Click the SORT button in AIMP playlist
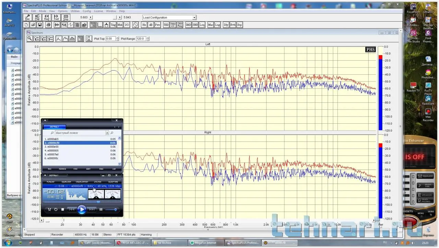439x248 pixels. pyautogui.click(x=88, y=169)
